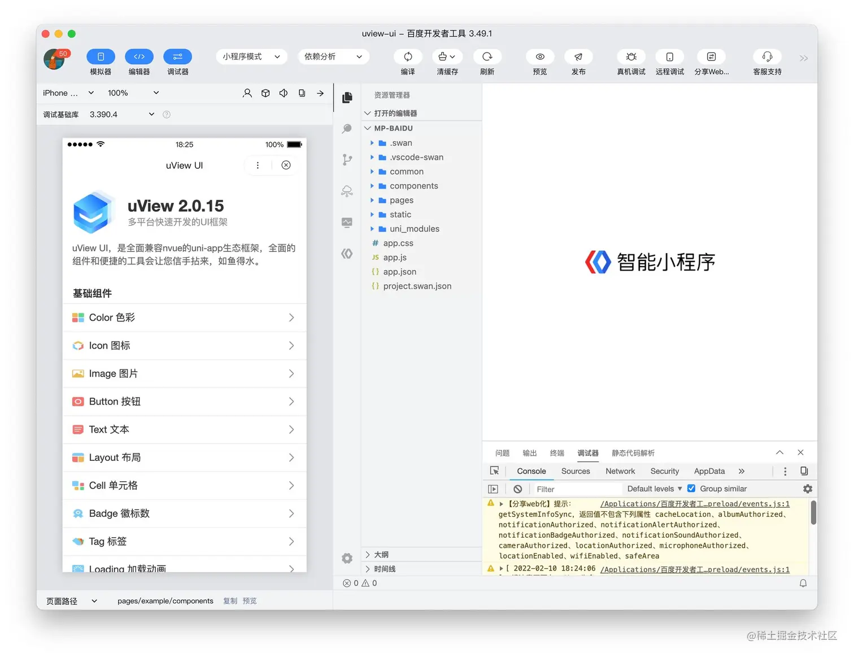Screen dimensions: 854x658
Task: Open 客服支持 customer support
Action: [767, 56]
